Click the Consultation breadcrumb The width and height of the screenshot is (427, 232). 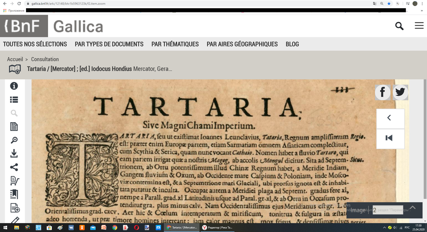pyautogui.click(x=45, y=59)
